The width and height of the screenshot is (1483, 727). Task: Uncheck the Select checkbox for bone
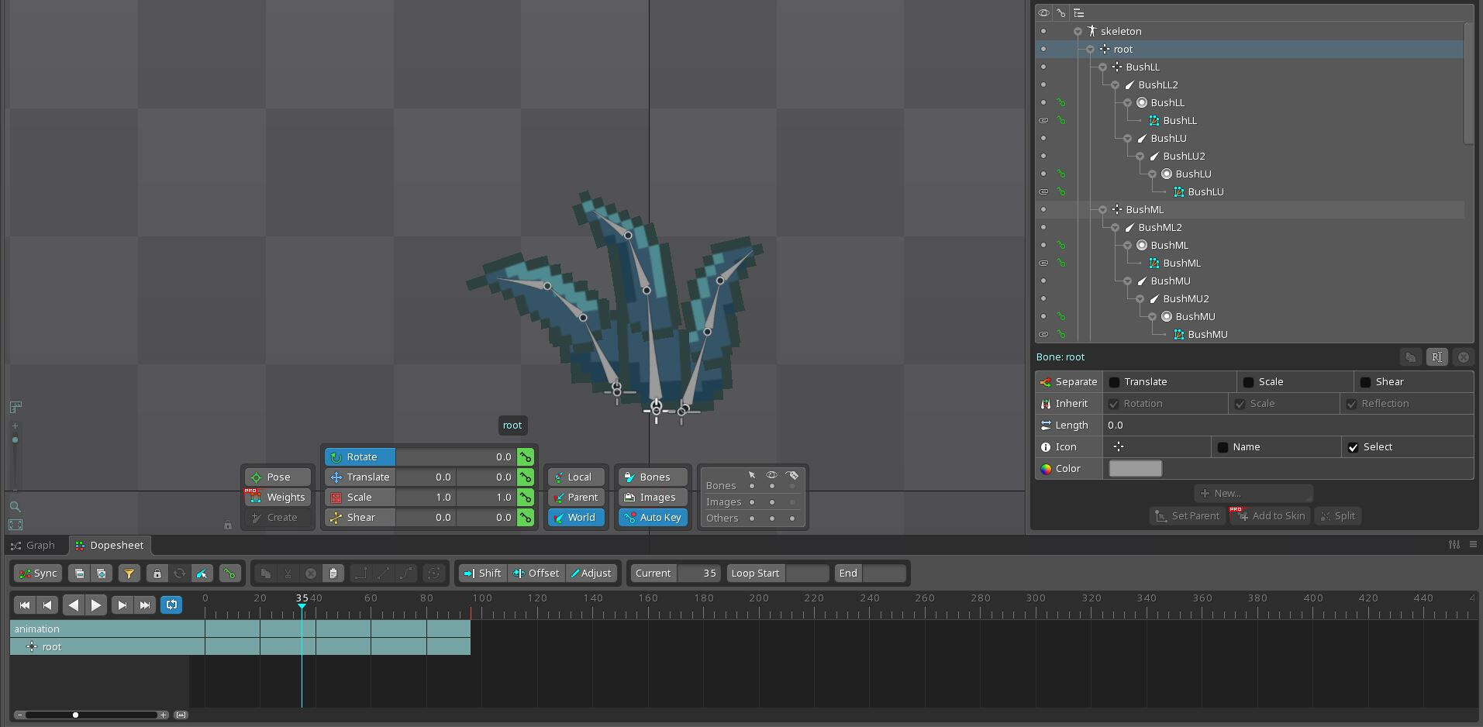coord(1353,447)
